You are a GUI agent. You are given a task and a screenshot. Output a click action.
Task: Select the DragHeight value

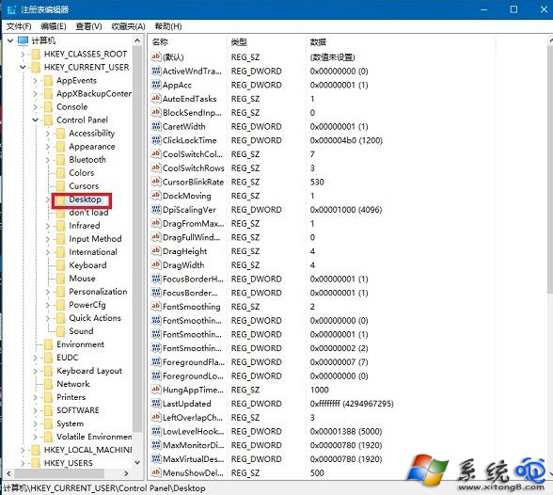pos(184,251)
